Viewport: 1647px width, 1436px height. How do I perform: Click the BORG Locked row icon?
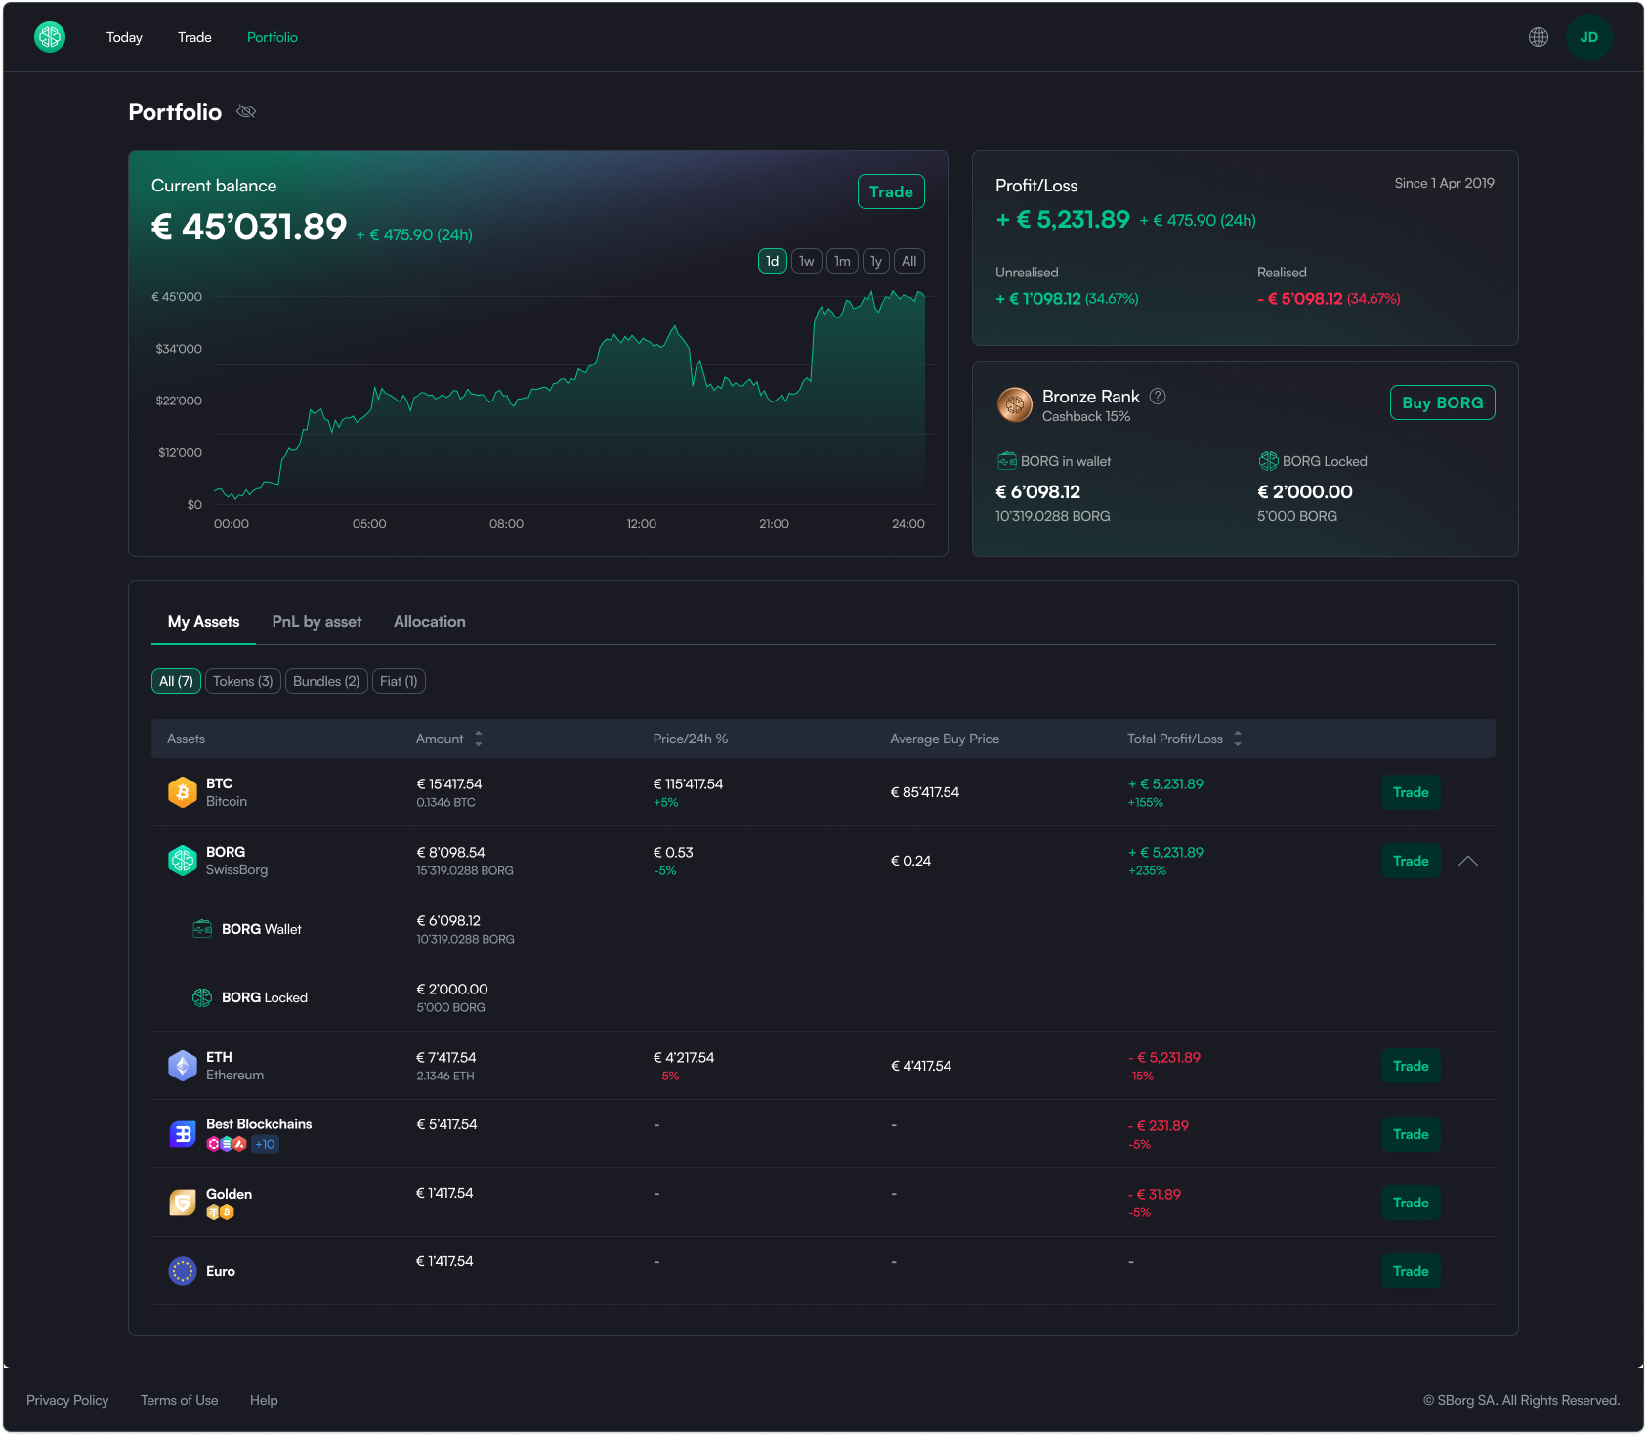point(202,997)
